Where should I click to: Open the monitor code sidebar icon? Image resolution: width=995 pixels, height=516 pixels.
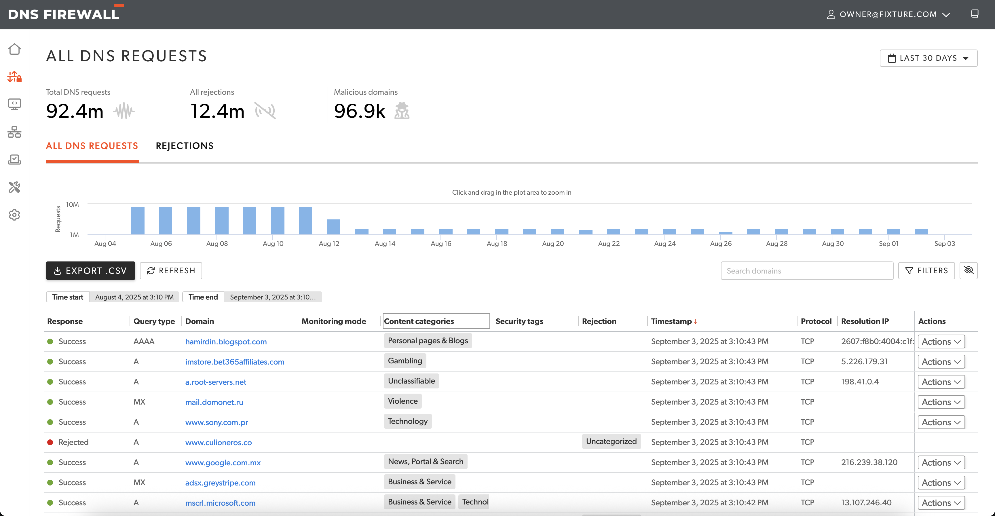click(x=14, y=104)
